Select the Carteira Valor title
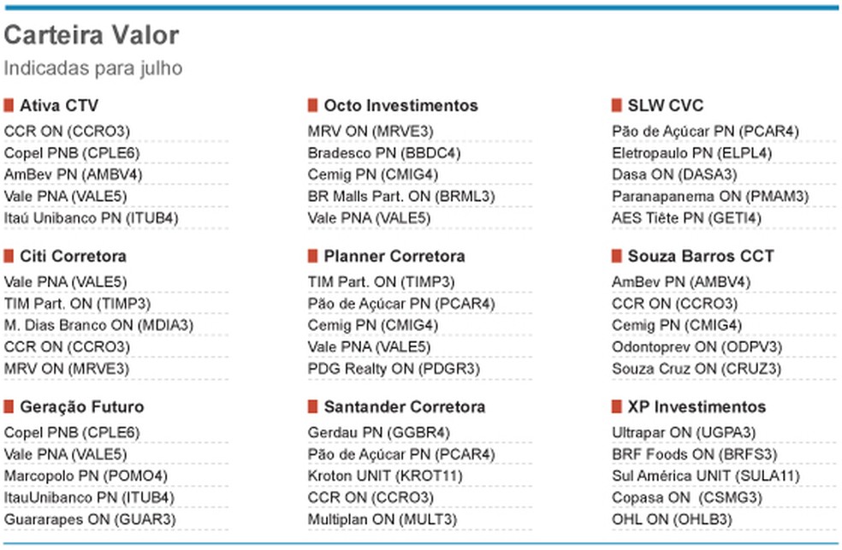The height and width of the screenshot is (550, 842). point(92,35)
